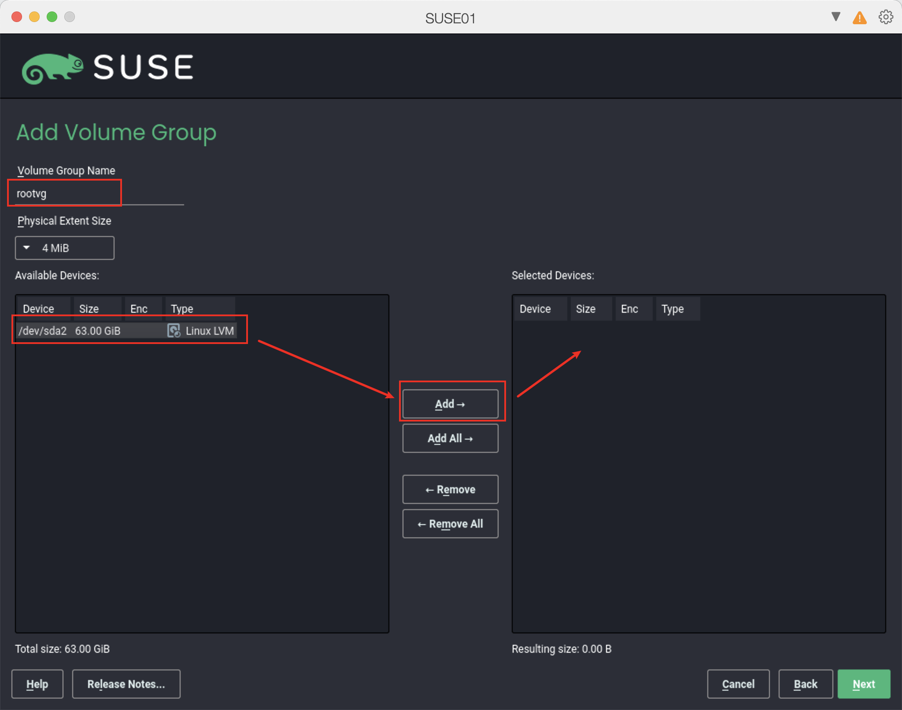Image resolution: width=902 pixels, height=710 pixels.
Task: Click the Remove All button
Action: [450, 524]
